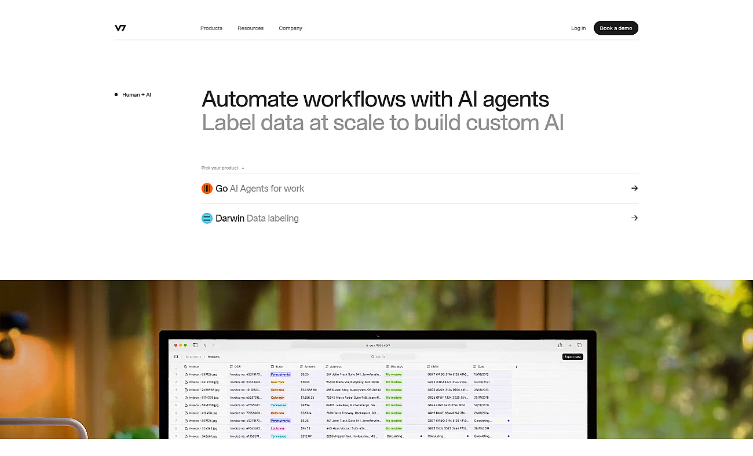This screenshot has width=753, height=456.
Task: Click the Log in link
Action: tap(578, 28)
